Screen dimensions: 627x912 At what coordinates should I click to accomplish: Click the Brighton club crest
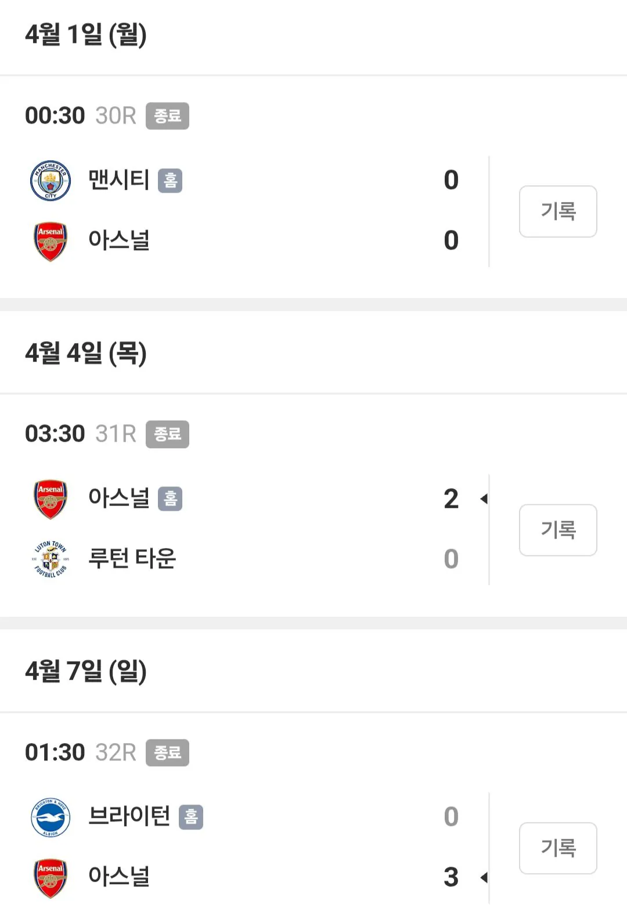[51, 817]
